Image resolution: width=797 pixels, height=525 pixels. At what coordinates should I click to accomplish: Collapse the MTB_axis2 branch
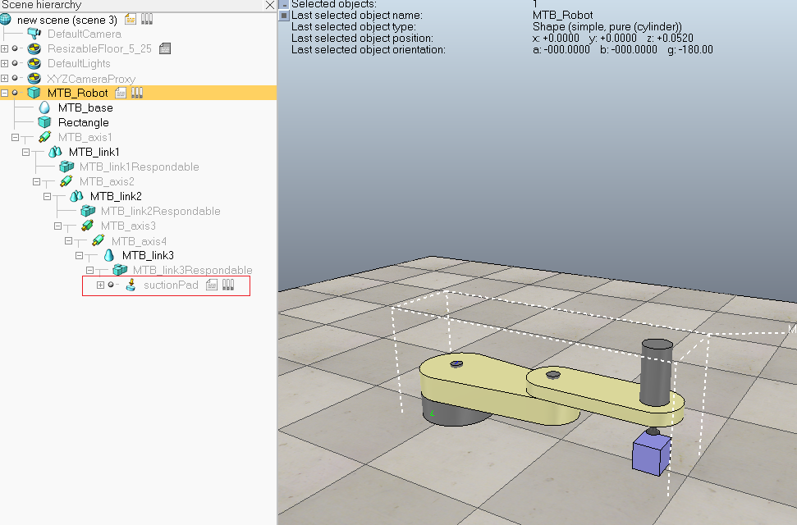point(37,181)
